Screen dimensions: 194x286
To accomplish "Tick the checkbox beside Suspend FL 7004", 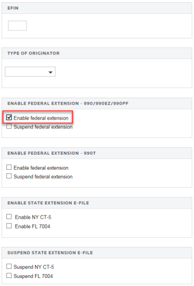I will point(9,275).
